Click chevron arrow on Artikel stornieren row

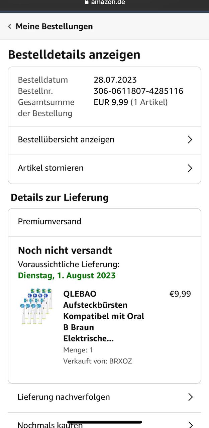point(190,168)
